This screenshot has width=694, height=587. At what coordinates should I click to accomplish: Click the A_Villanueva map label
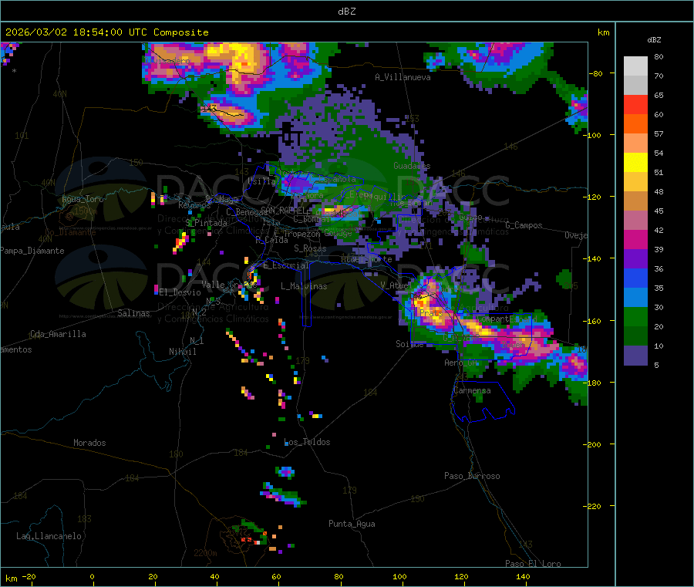pos(403,77)
